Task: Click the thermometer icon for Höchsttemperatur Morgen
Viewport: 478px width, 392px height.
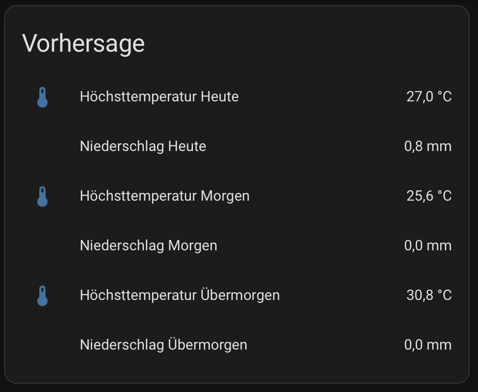Action: 42,197
